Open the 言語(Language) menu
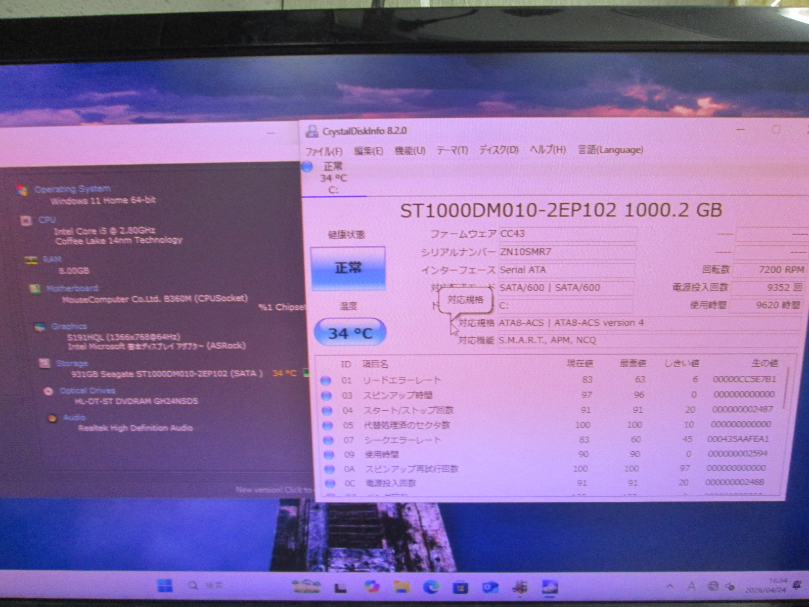The height and width of the screenshot is (607, 809). (x=610, y=150)
